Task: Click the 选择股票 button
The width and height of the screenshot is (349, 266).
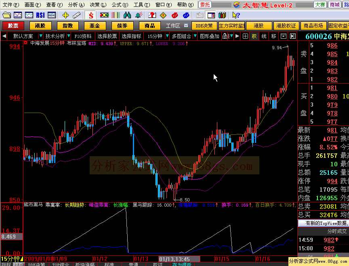Action: [x=107, y=36]
